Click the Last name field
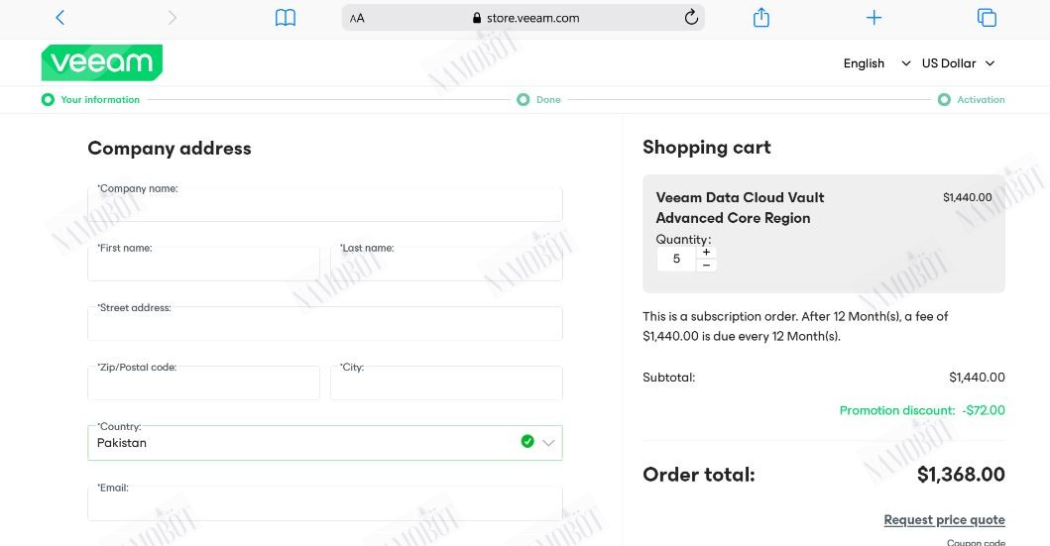 pos(446,264)
